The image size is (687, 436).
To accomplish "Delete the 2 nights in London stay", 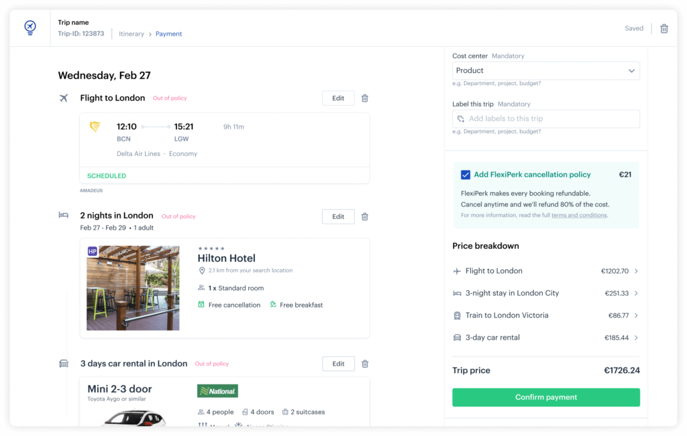I will 364,216.
